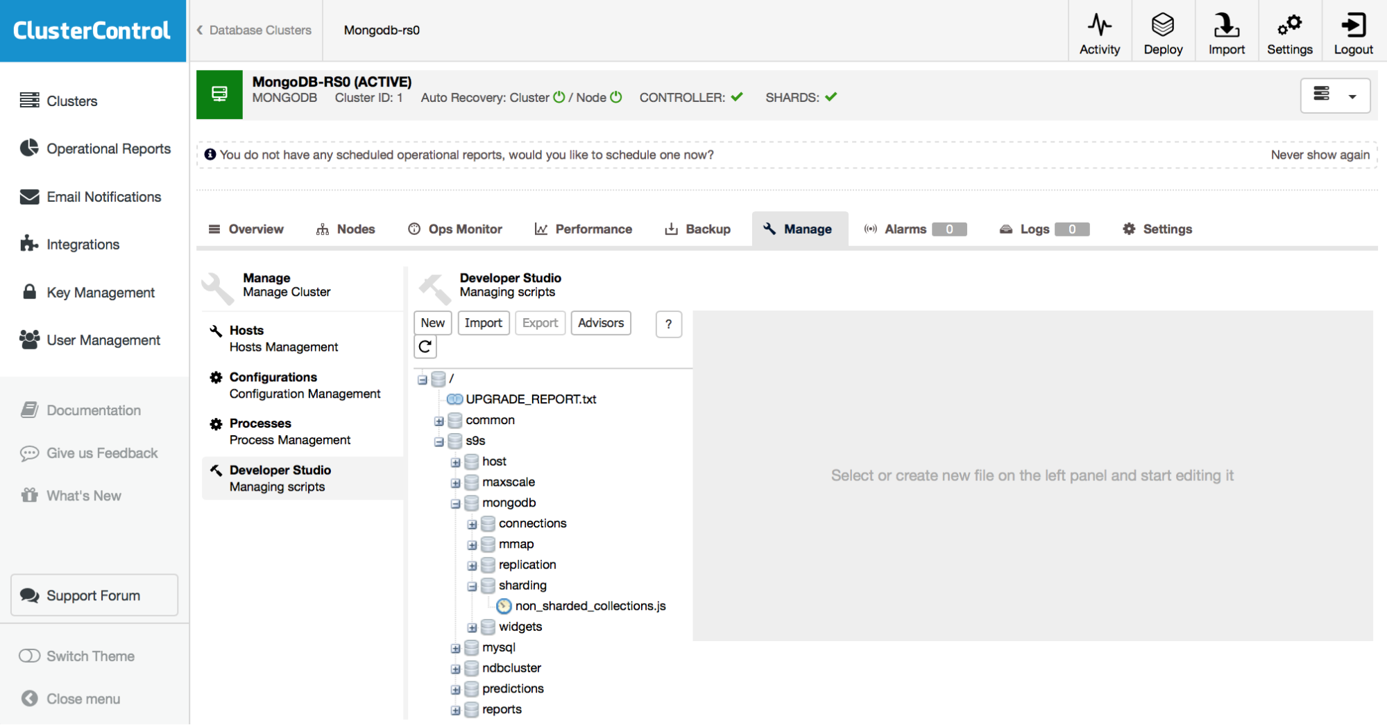
Task: Open Processes management section
Action: [x=303, y=431]
